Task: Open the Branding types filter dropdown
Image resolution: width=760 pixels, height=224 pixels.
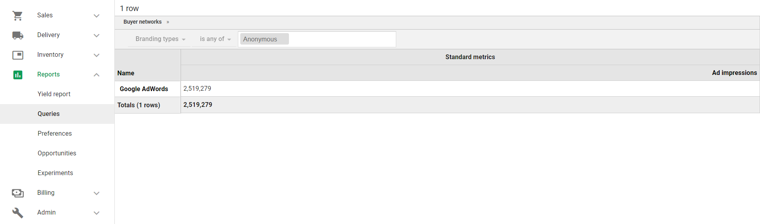Action: click(160, 39)
